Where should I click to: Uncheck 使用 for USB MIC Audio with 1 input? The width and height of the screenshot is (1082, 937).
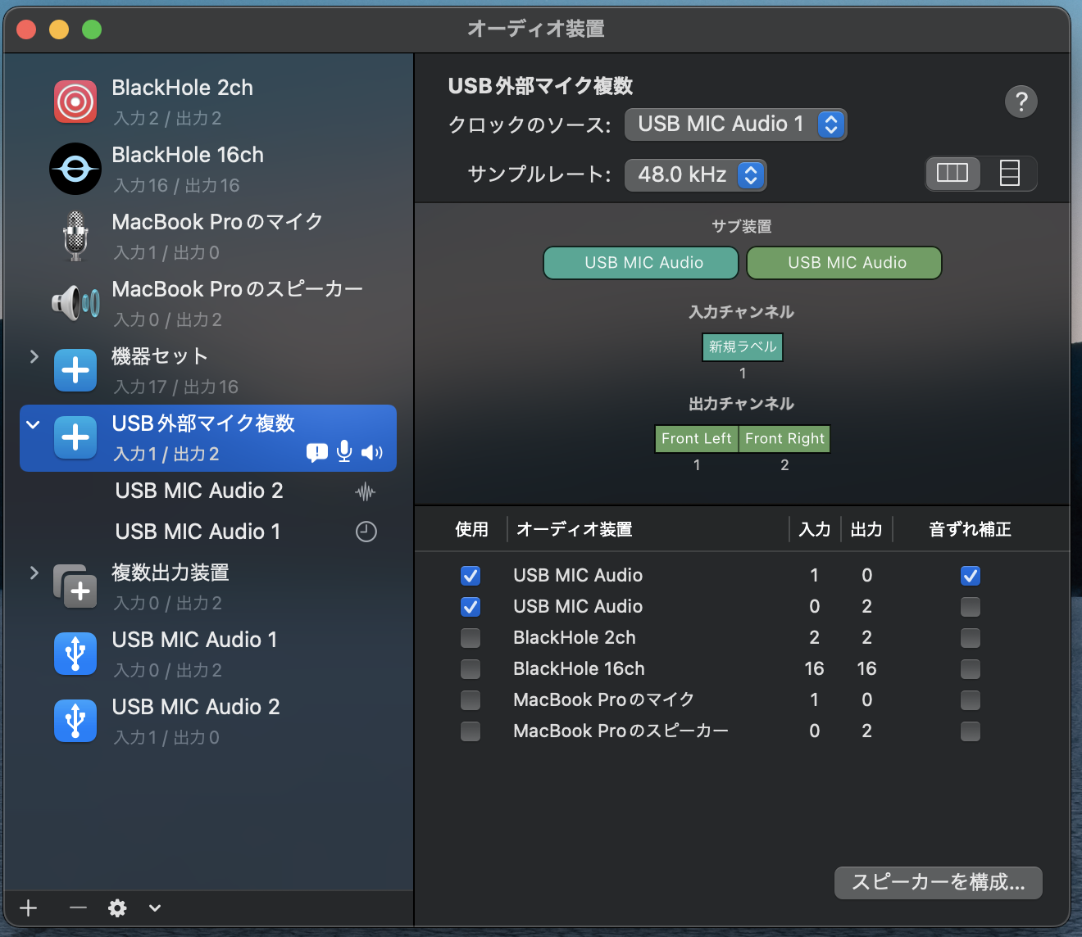[x=471, y=576]
